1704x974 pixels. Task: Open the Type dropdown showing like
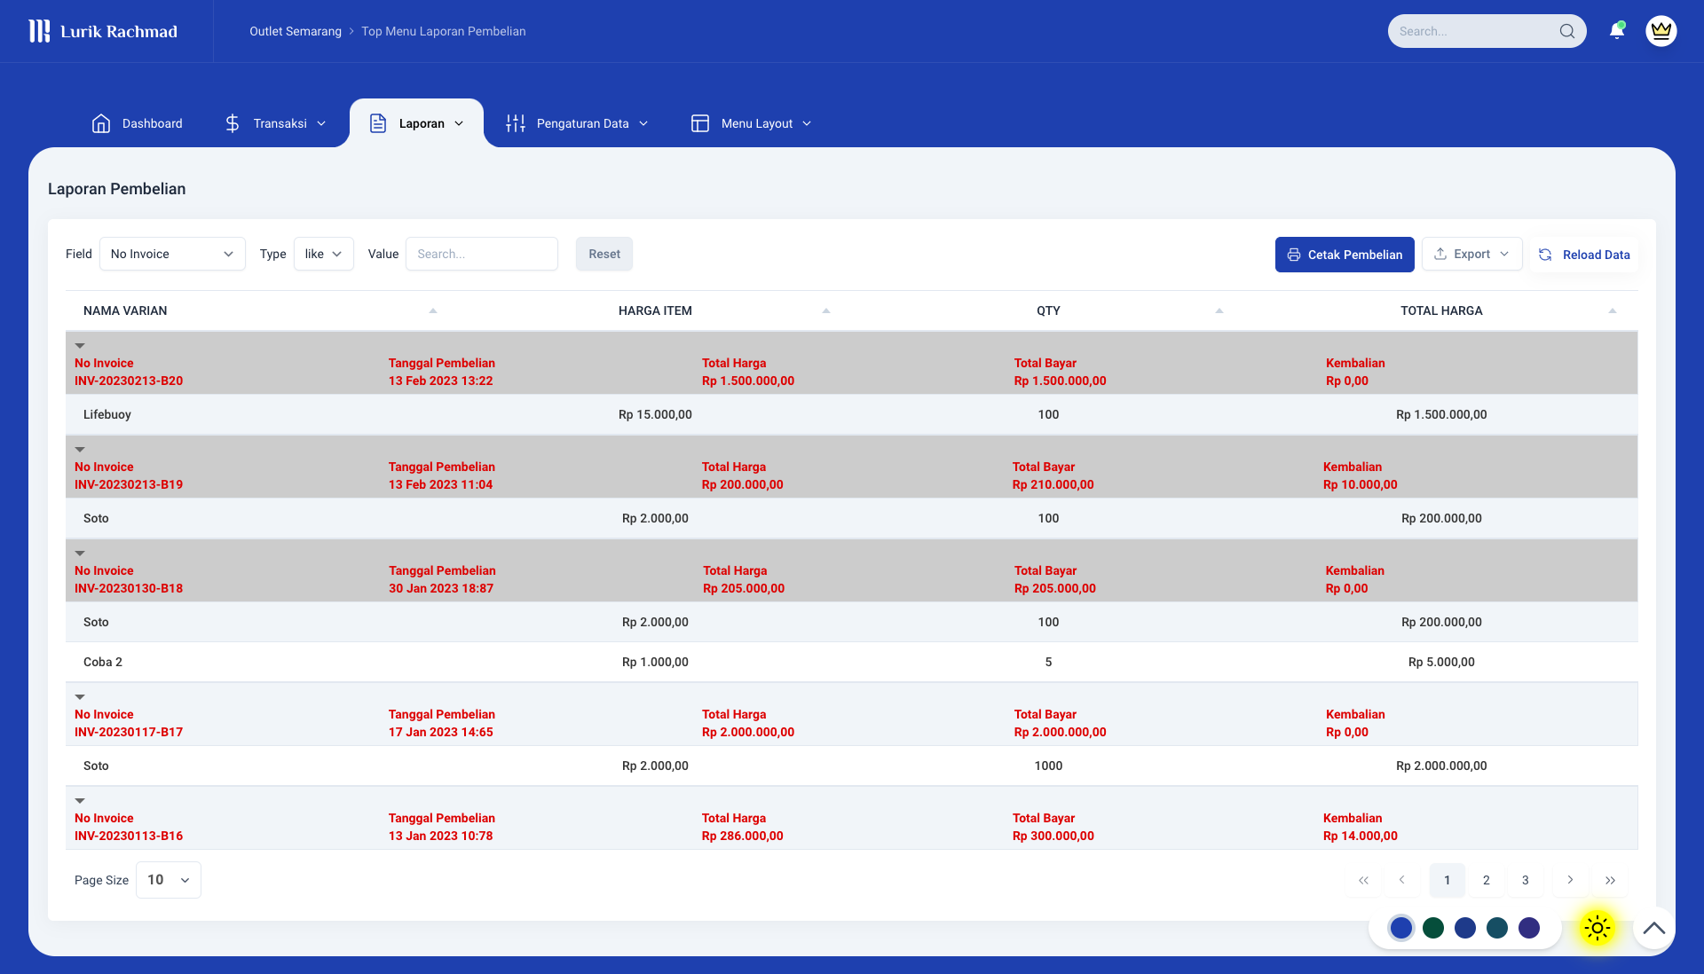click(323, 254)
